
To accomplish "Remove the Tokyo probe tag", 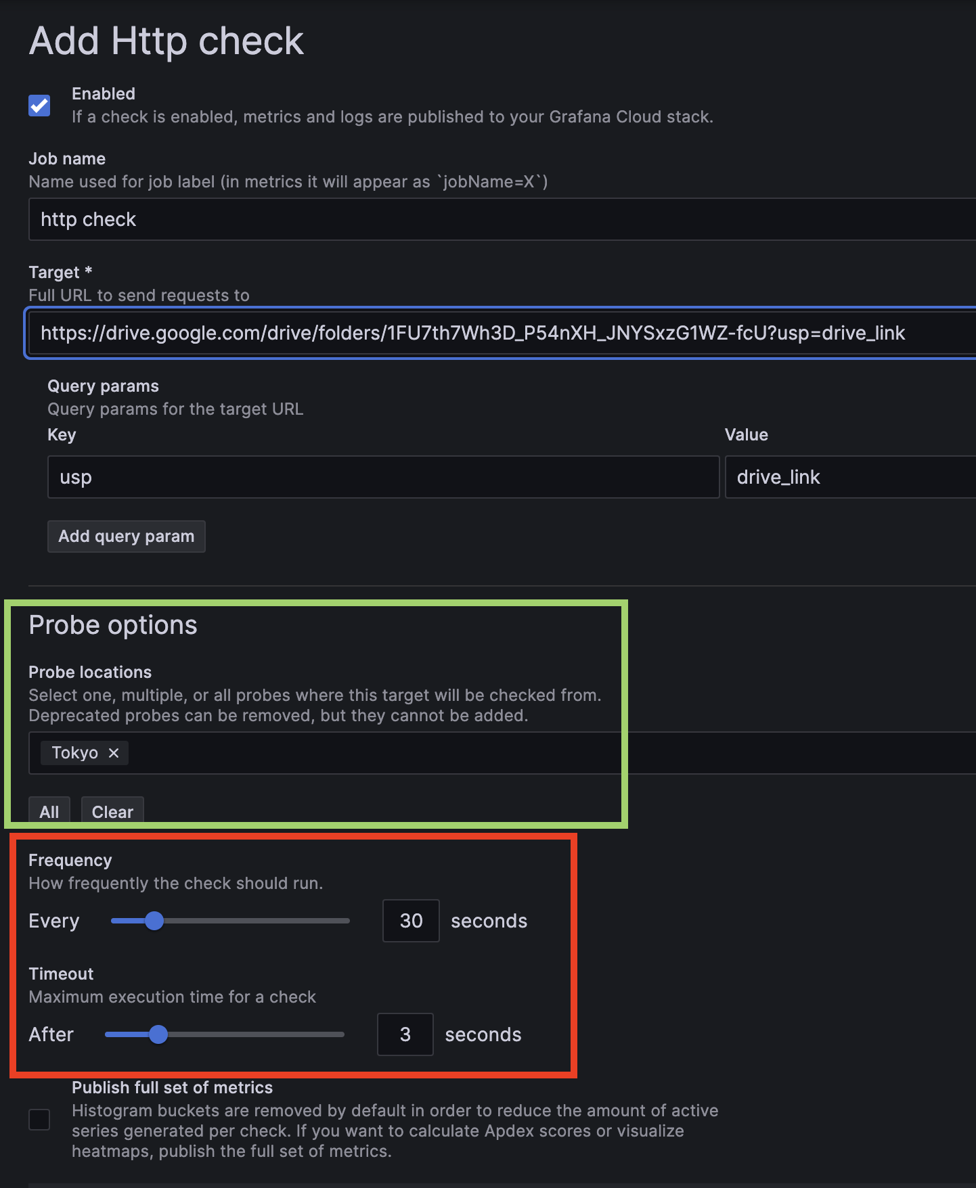I will click(114, 753).
